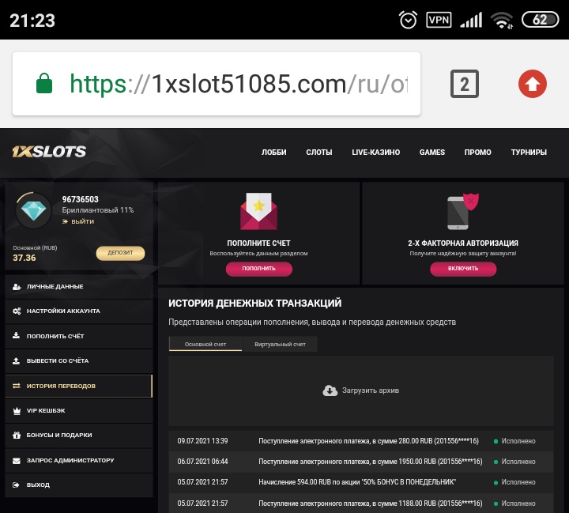This screenshot has height=513, width=569.
Task: Click Бриллиантовый 11% status text
Action: coord(98,210)
